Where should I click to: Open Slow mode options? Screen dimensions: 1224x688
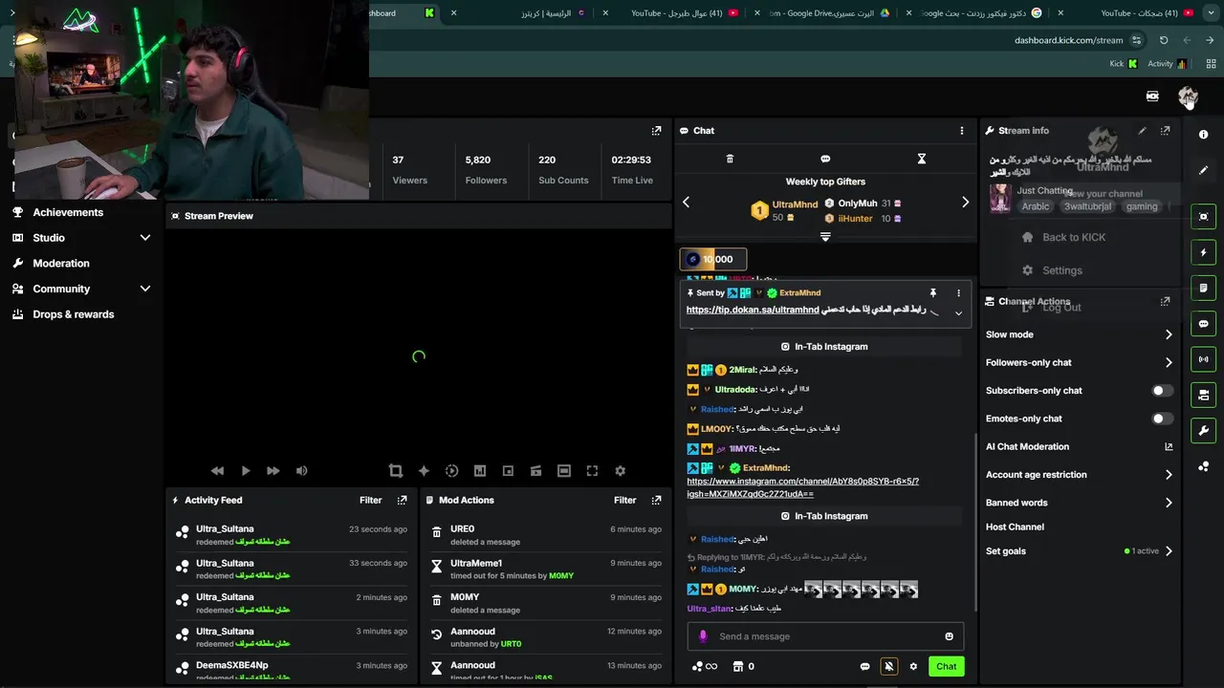coord(1080,334)
